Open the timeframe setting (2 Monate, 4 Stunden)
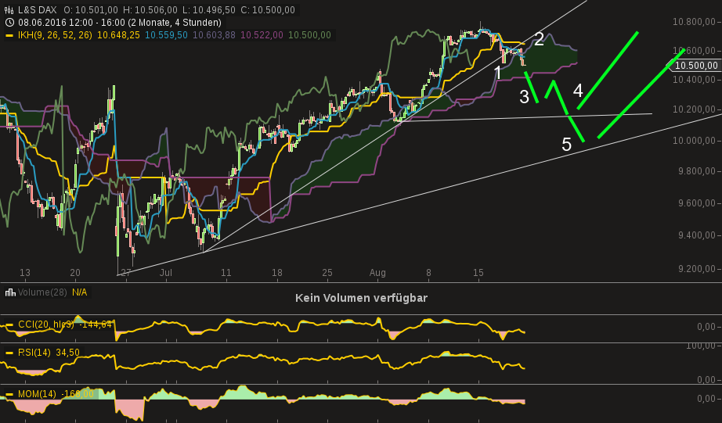The image size is (722, 423). coord(175,22)
